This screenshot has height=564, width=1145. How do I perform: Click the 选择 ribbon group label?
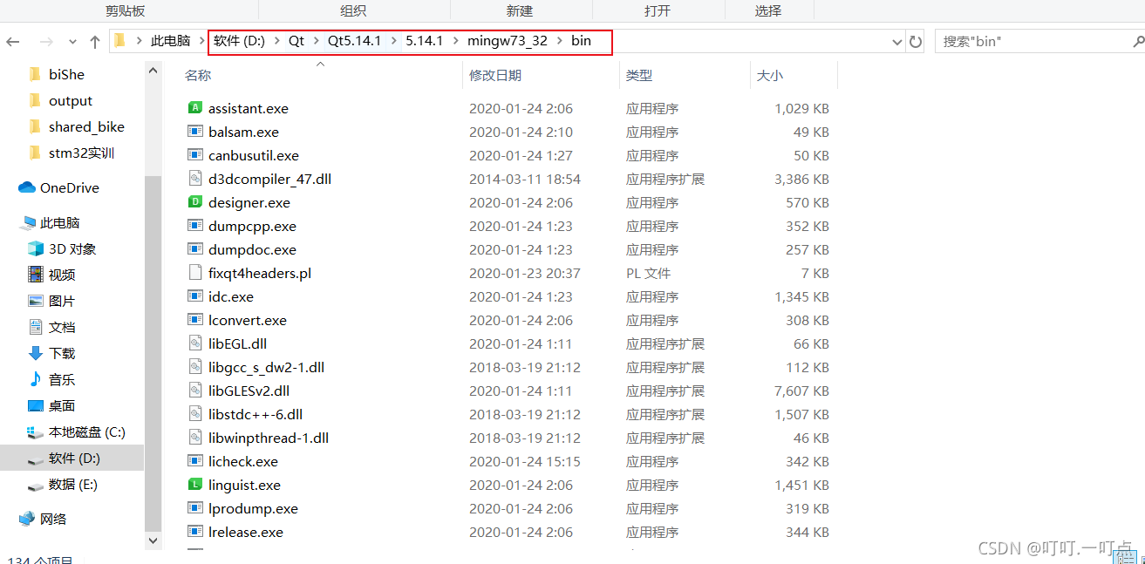pos(768,10)
